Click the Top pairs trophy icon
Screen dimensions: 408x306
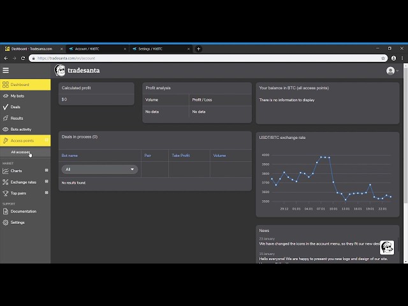6,193
